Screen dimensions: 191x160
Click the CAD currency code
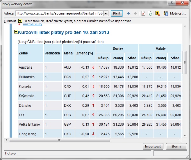click(x=67, y=87)
